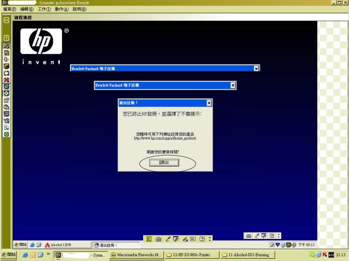
Task: Click the red X sidebar icon
Action: pyautogui.click(x=7, y=80)
